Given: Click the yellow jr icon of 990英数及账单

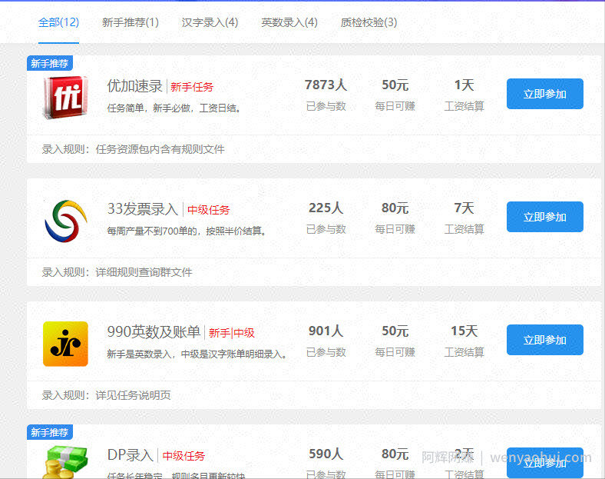Looking at the screenshot, I should pos(65,344).
